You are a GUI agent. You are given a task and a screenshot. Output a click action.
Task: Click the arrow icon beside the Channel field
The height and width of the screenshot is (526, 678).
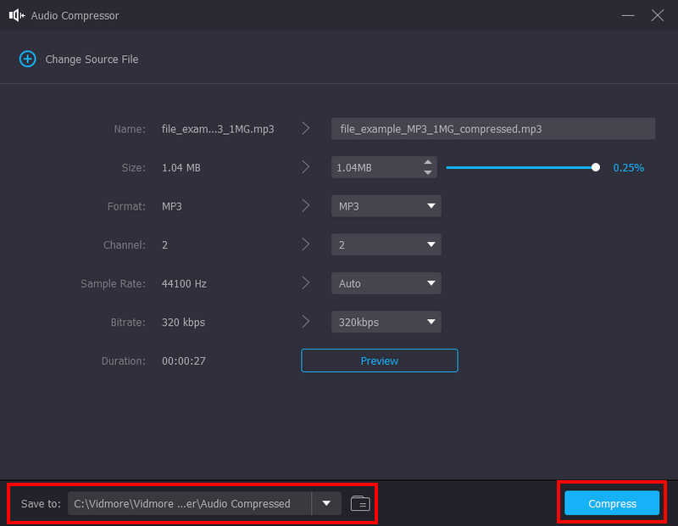click(306, 244)
